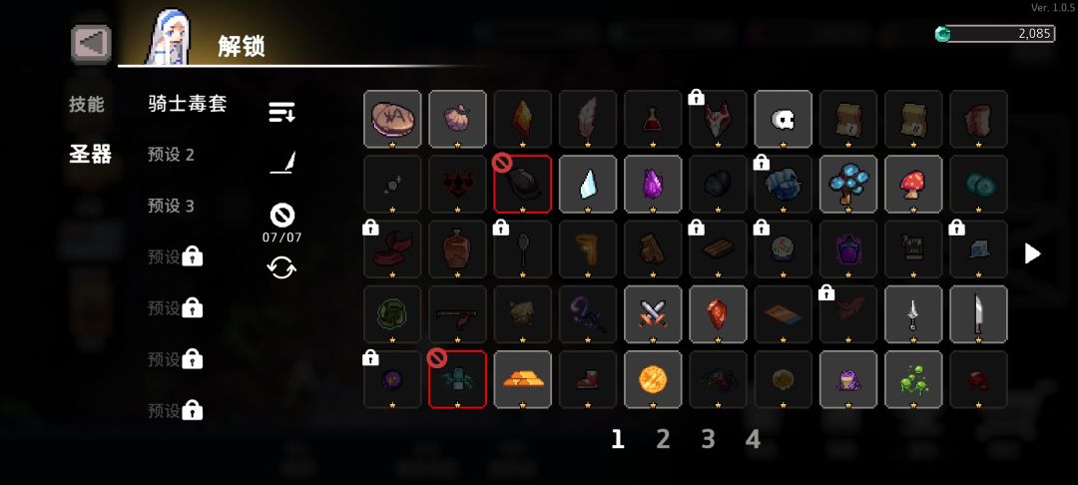Image resolution: width=1078 pixels, height=485 pixels.
Task: Jump to relic page 3
Action: point(708,439)
